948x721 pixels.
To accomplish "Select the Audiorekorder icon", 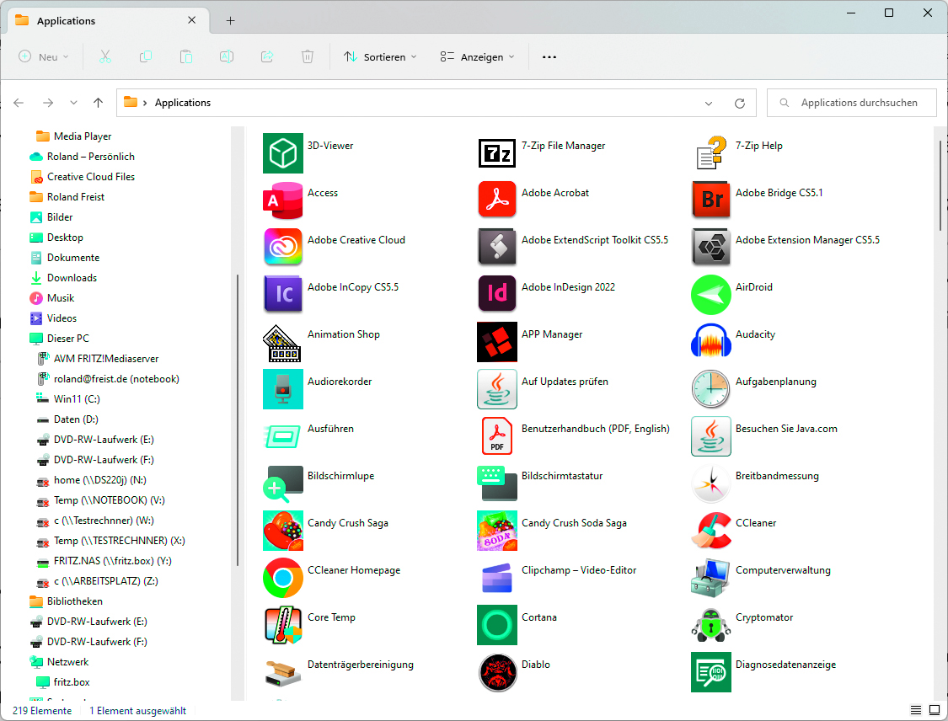I will click(x=283, y=388).
